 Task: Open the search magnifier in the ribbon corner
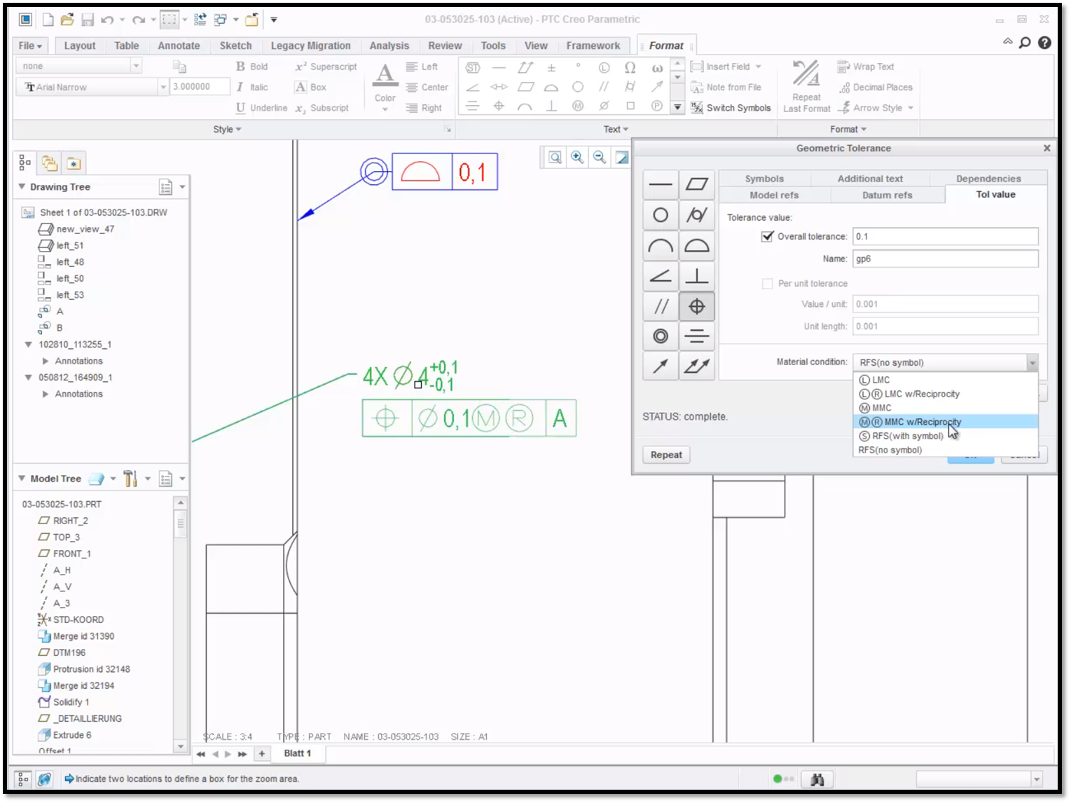point(1025,43)
